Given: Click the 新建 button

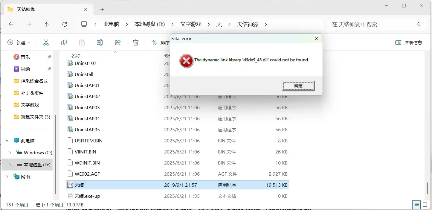Looking at the screenshot, I should pyautogui.click(x=19, y=42).
